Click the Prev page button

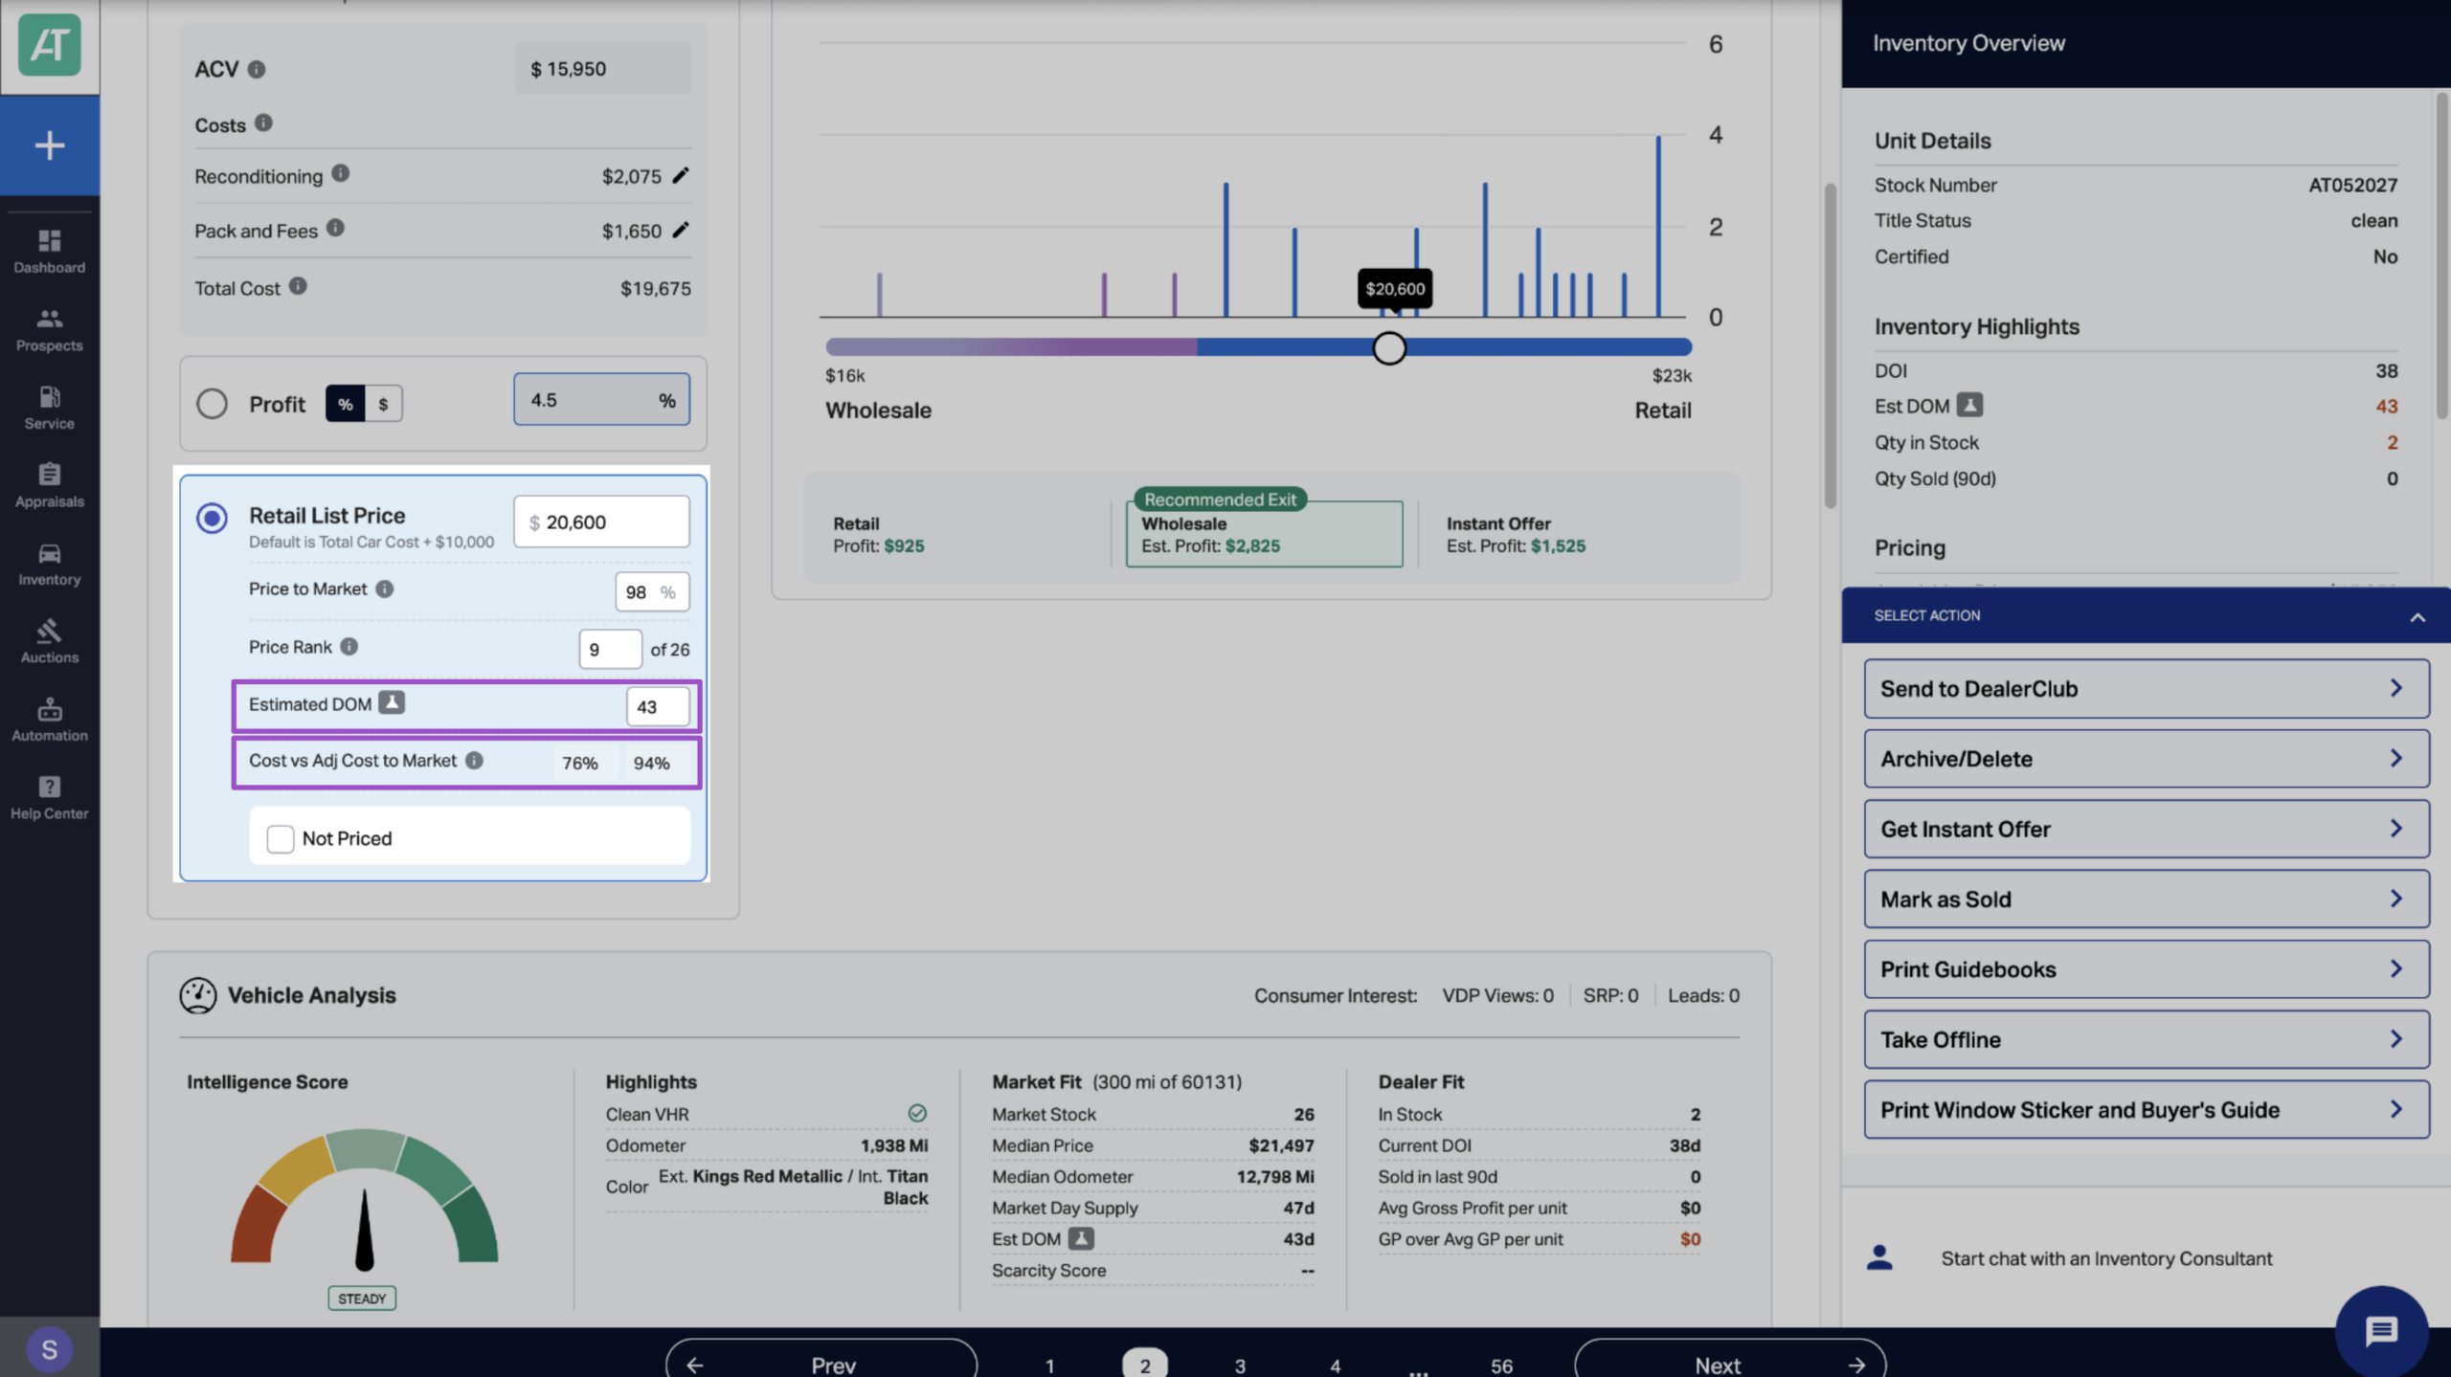tap(821, 1360)
